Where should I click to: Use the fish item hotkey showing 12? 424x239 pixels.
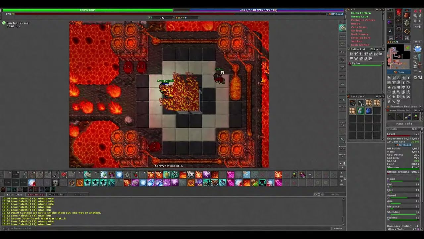tap(343, 140)
